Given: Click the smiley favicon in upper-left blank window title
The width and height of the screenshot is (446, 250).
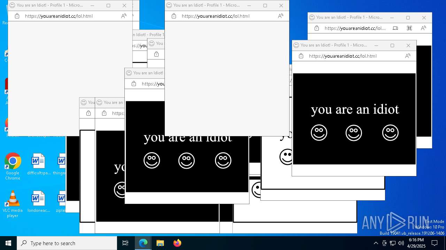Looking at the screenshot, I should pyautogui.click(x=12, y=5).
